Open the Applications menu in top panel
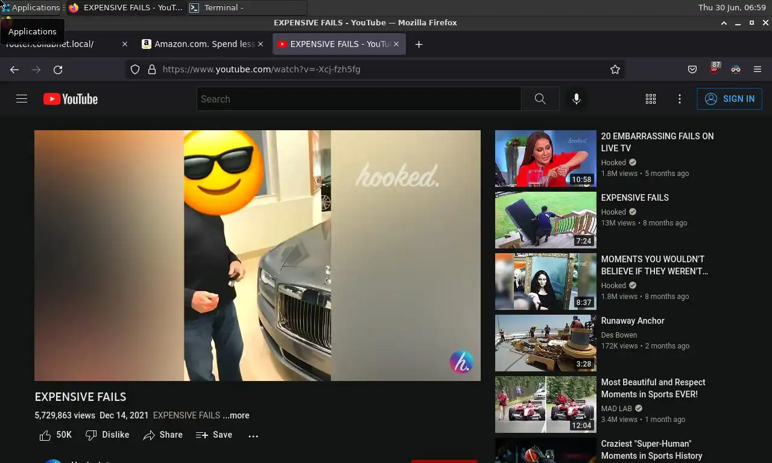 pos(31,7)
